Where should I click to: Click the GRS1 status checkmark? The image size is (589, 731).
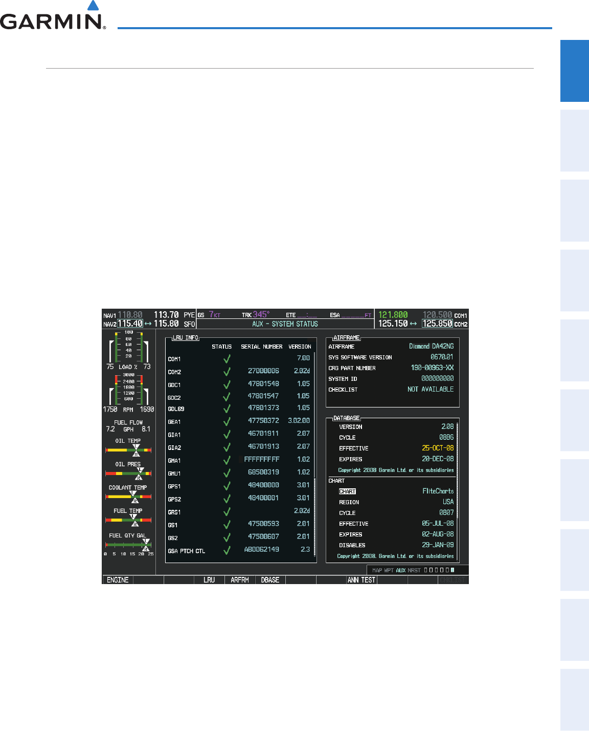[226, 512]
